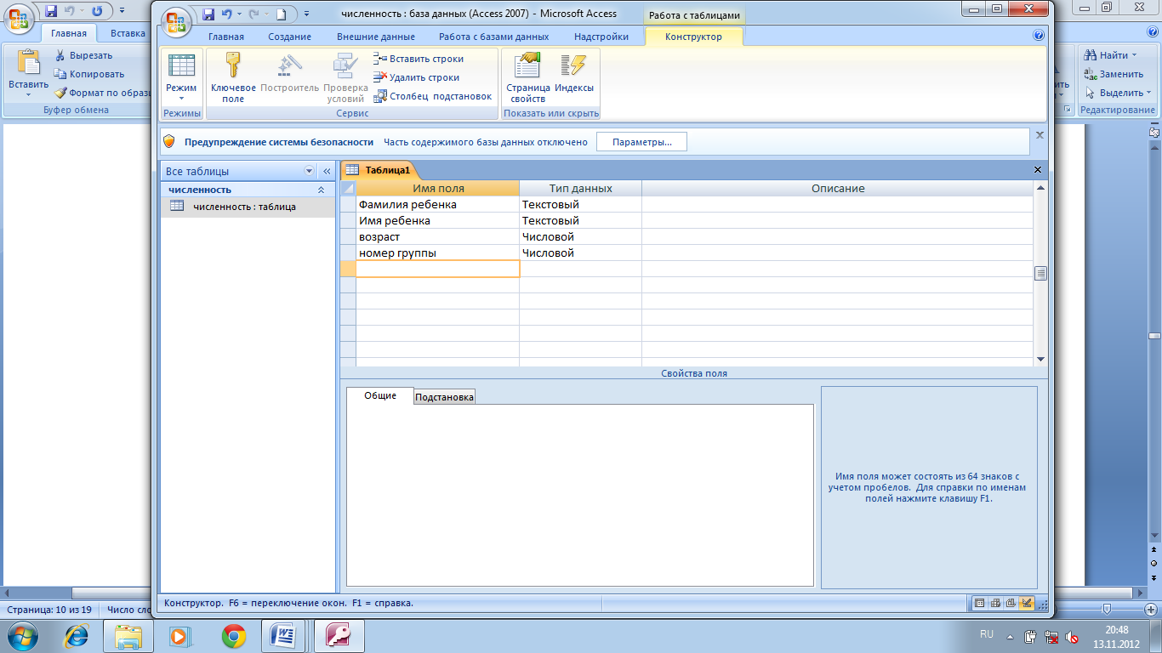Open Выделить dropdown in Word
This screenshot has width=1162, height=653.
pos(1119,93)
